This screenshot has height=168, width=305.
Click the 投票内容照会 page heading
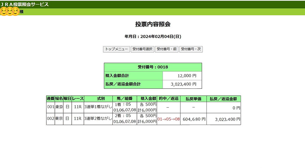coord(153,24)
